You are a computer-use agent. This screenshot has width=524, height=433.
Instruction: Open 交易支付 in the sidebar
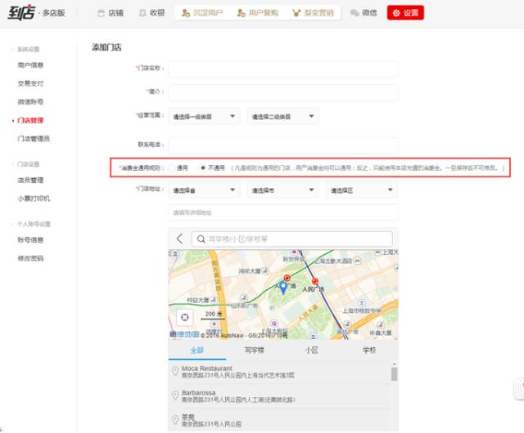(30, 83)
